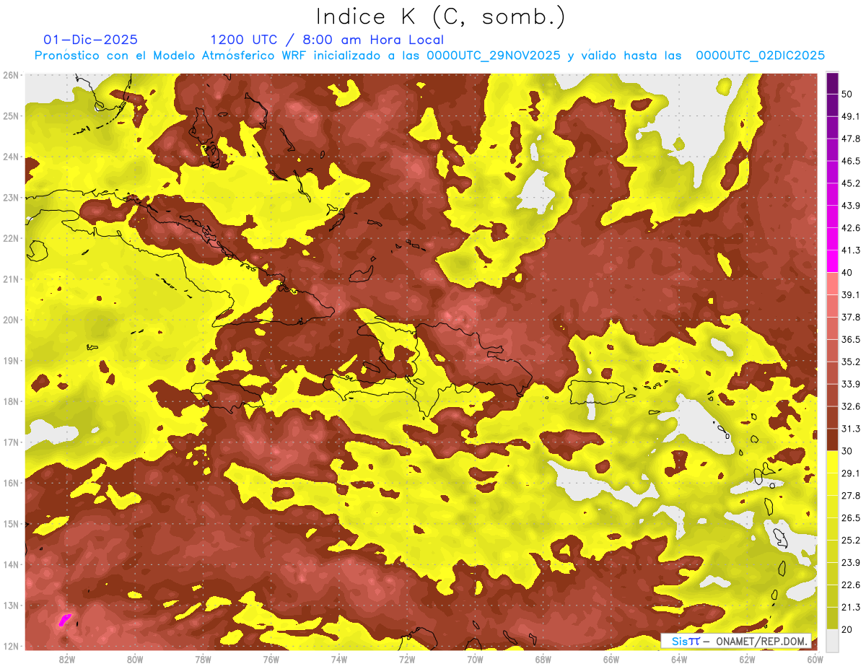
Task: Select the 16N latitude label
Action: (x=11, y=483)
